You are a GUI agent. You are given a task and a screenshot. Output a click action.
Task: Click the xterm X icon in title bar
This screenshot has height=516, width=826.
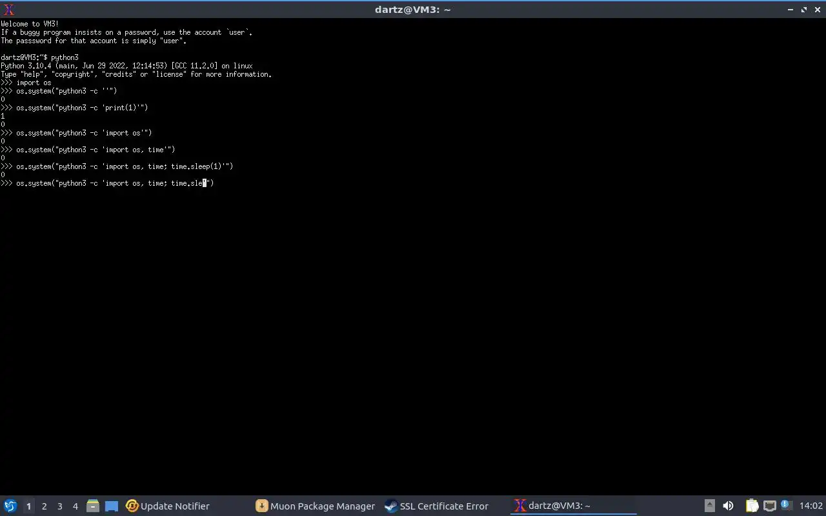(x=8, y=10)
